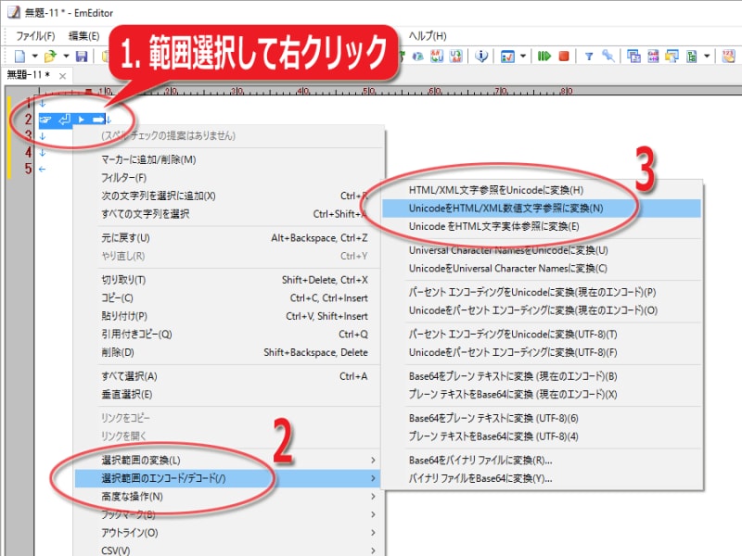Close the 無題-11 tab with its X
The width and height of the screenshot is (742, 556).
click(62, 76)
